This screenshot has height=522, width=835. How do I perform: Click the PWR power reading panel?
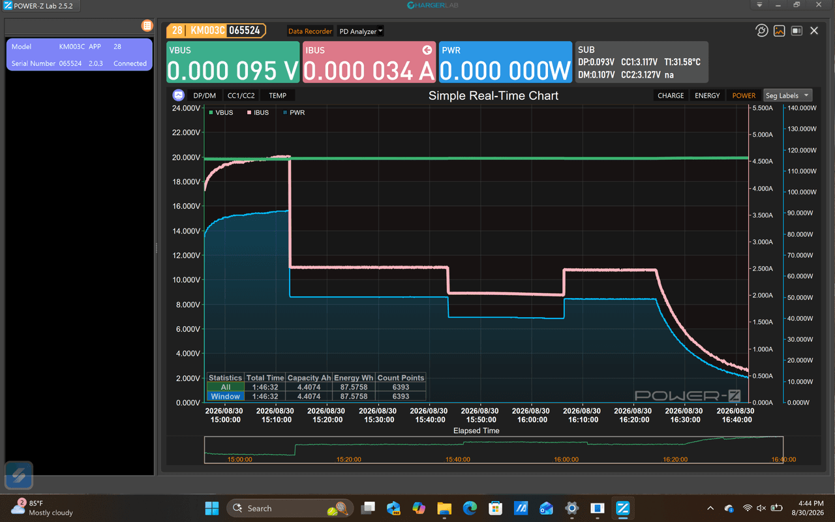click(x=506, y=62)
